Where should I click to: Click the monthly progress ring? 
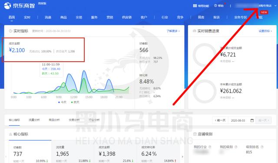click(205, 55)
